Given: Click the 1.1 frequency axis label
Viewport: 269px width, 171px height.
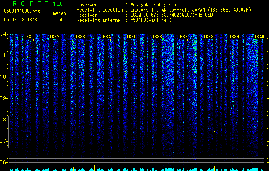Looking at the screenshot, I should click(4, 56).
